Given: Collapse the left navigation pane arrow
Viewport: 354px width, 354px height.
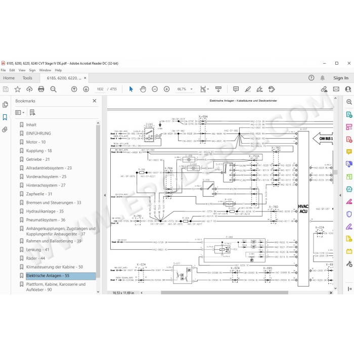Looking at the screenshot, I should 105,195.
